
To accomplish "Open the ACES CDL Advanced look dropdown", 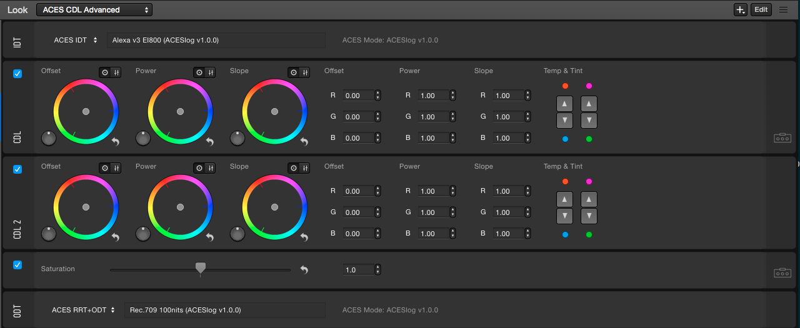I will click(x=94, y=10).
